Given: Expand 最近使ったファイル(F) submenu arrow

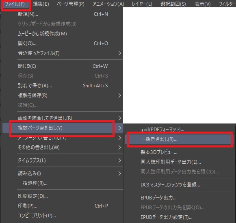Looking at the screenshot, I should pyautogui.click(x=120, y=53).
